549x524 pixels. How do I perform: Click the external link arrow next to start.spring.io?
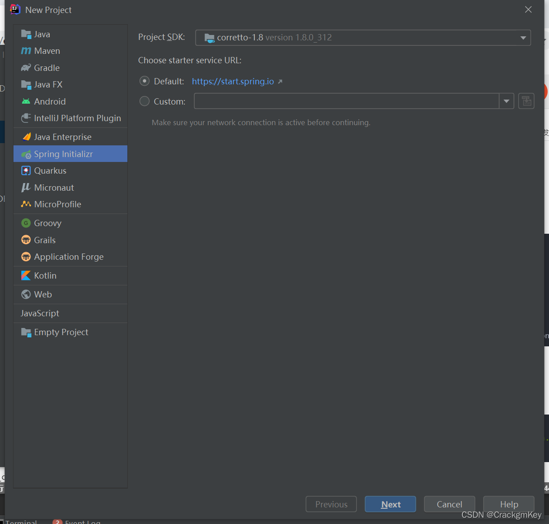280,82
